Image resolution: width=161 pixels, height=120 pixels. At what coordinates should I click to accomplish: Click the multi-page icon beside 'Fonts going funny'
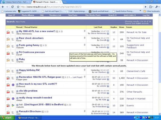tap(41, 45)
